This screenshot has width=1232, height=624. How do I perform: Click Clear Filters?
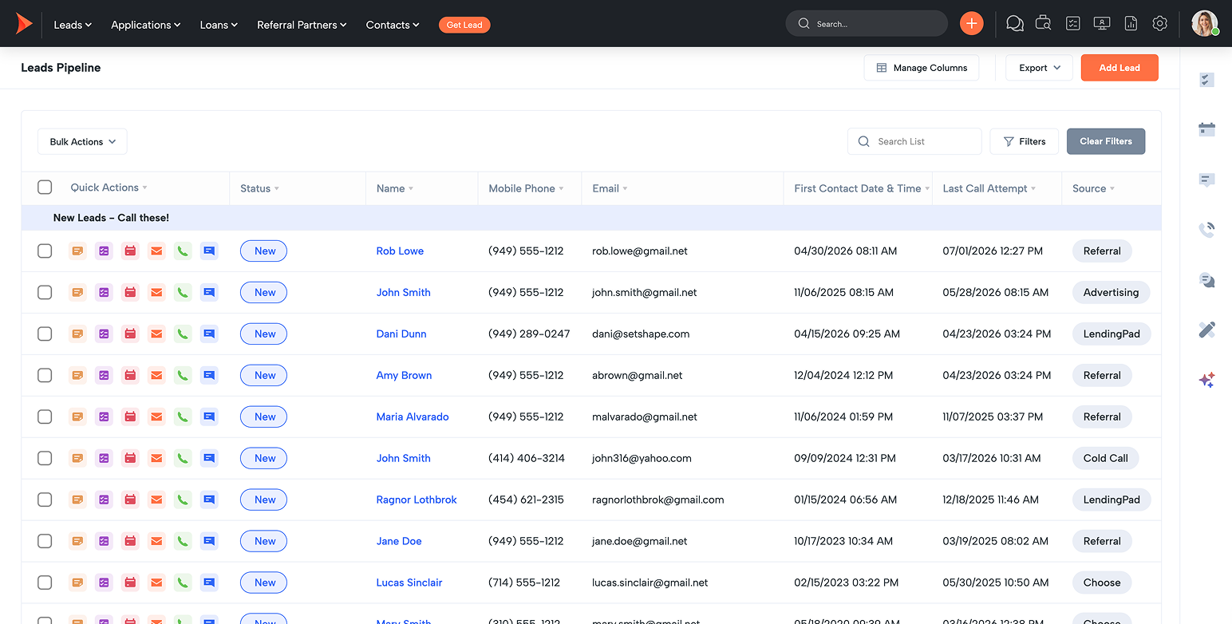[1106, 141]
